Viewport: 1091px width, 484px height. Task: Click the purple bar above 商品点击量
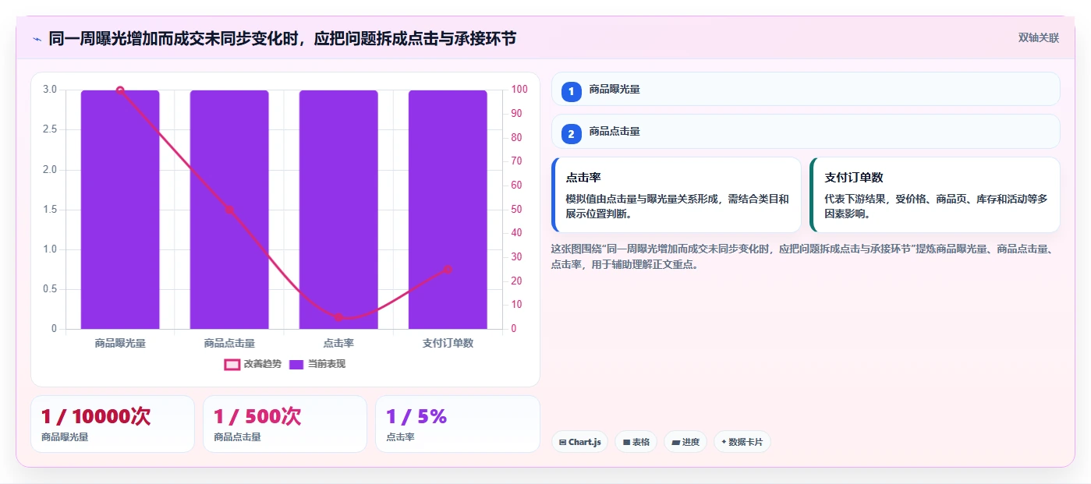(x=229, y=210)
